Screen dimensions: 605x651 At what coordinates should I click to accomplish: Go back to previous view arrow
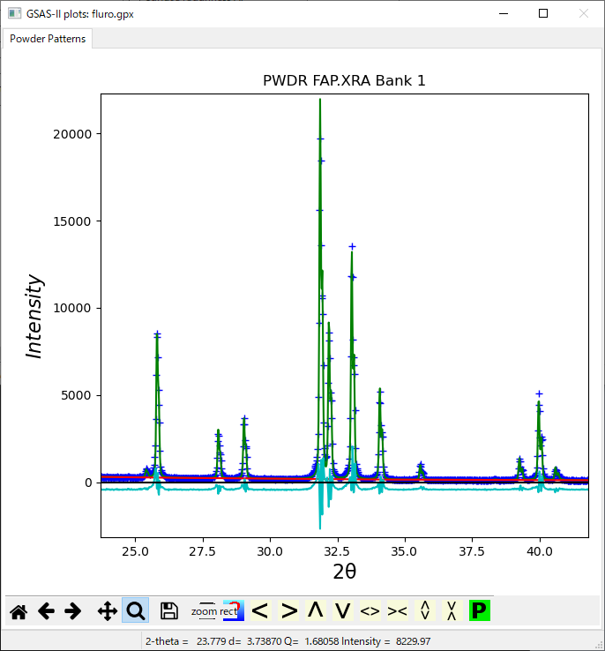pos(45,610)
